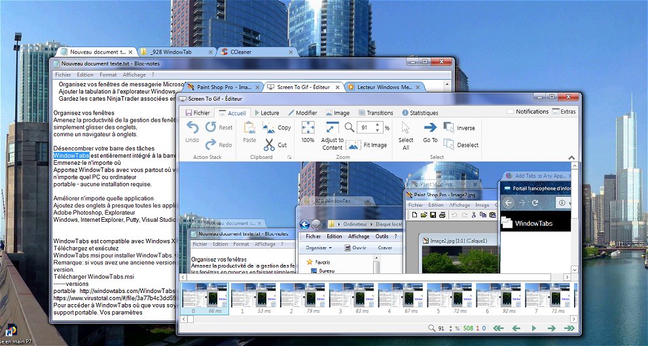Click the Accueil ribbon tab
The height and width of the screenshot is (346, 648).
(x=232, y=112)
